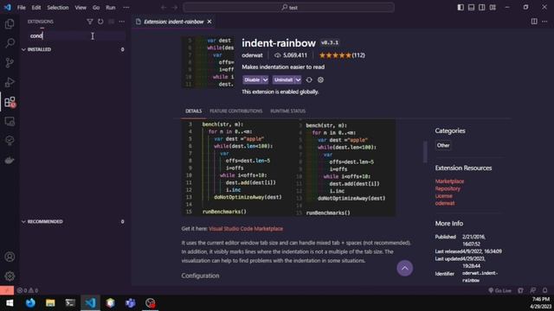Viewport: 554px width, 311px height.
Task: Open the Windows Start menu
Action: 10,303
